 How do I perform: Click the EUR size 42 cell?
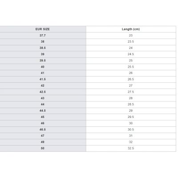(x=43, y=85)
